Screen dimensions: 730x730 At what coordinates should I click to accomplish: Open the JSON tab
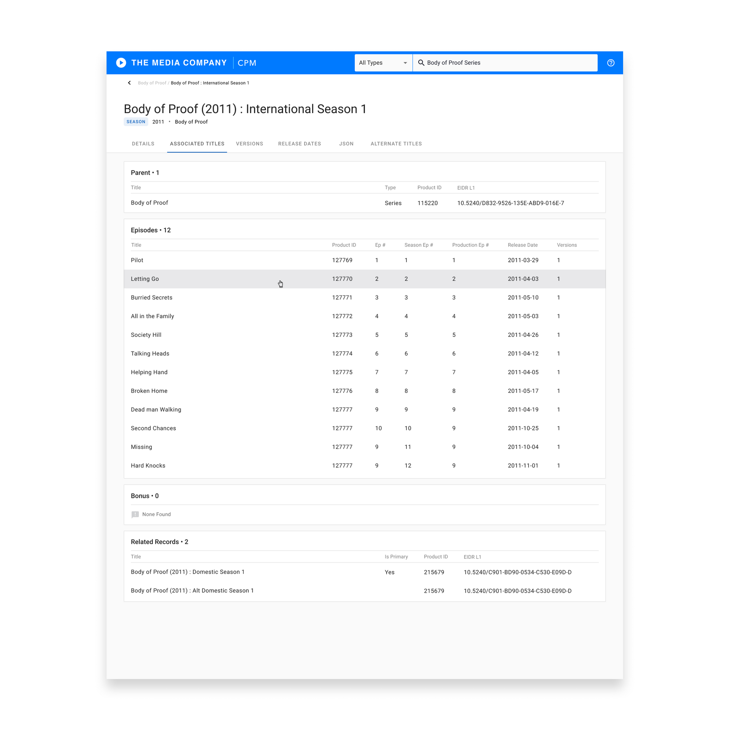click(x=346, y=144)
